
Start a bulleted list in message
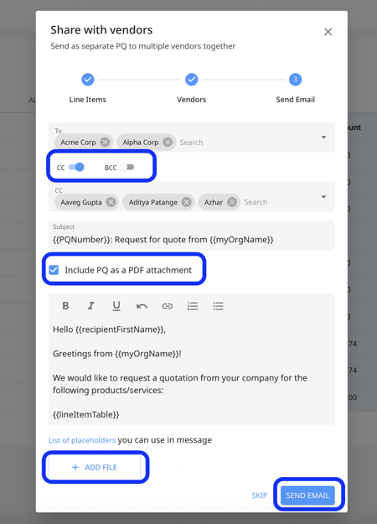pyautogui.click(x=218, y=306)
